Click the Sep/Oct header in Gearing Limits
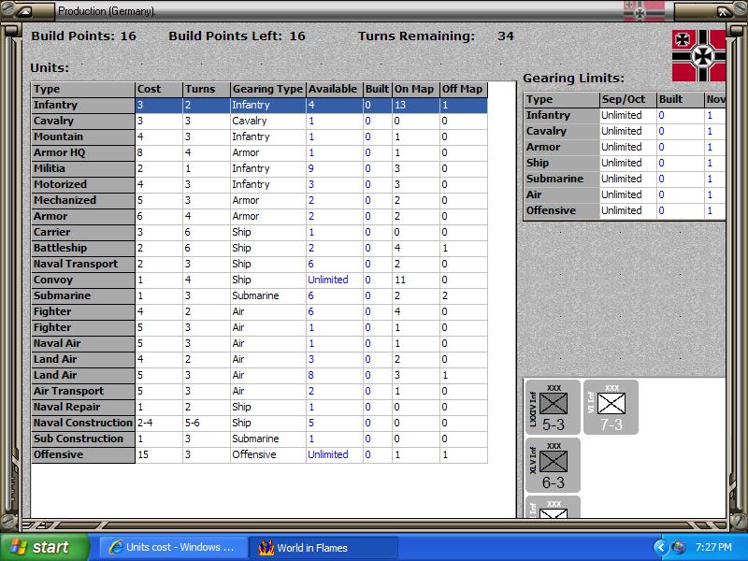 pos(627,100)
